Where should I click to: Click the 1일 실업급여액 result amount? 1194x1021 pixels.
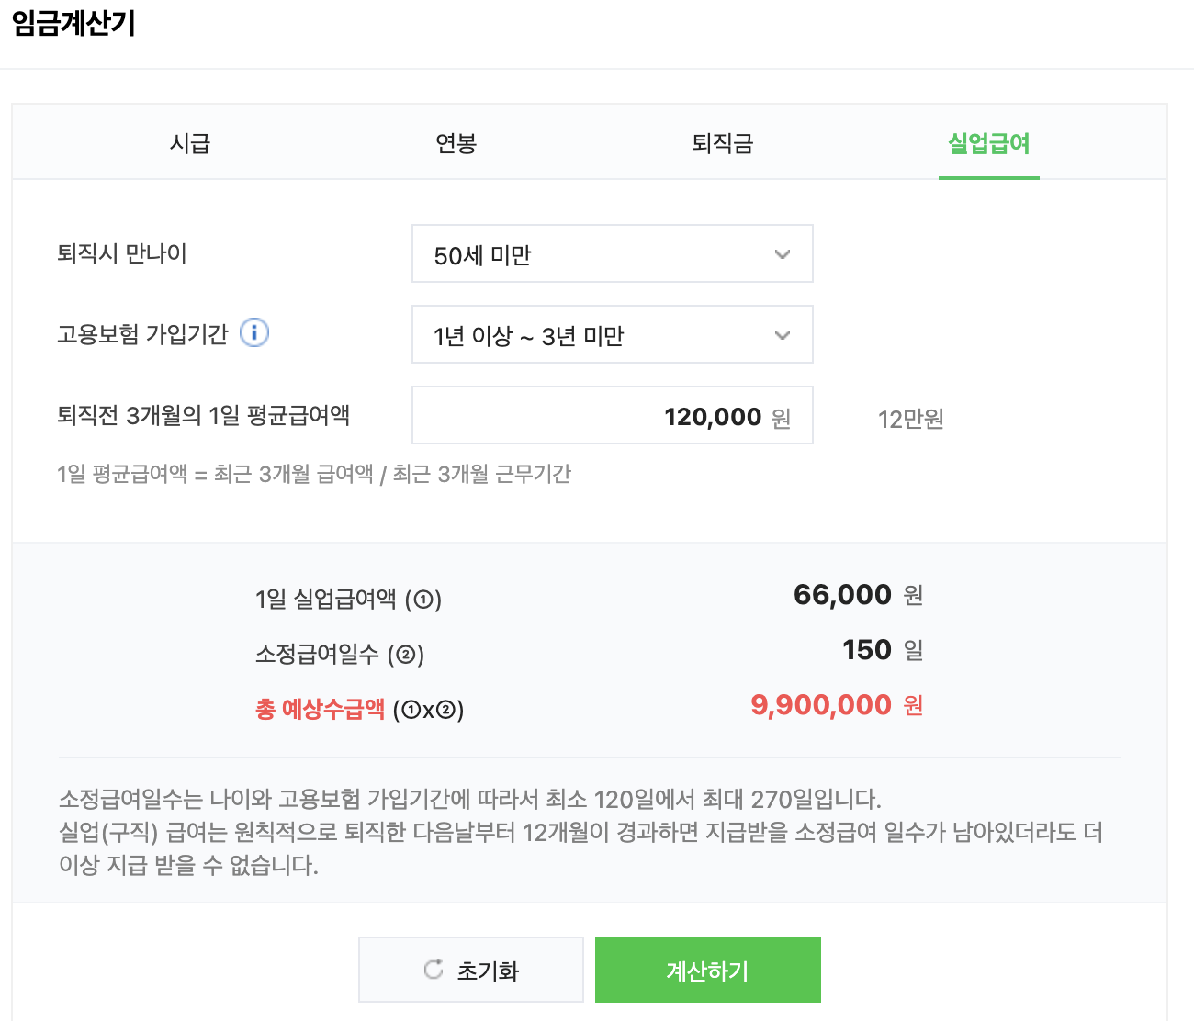pos(841,595)
